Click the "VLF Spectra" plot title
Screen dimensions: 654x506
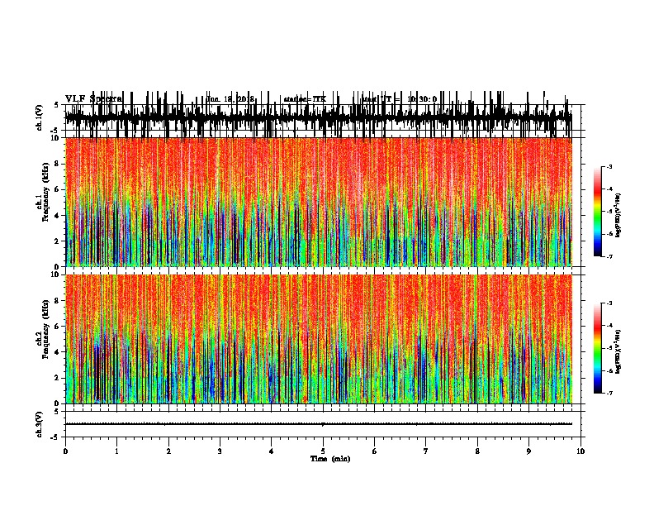(x=93, y=99)
